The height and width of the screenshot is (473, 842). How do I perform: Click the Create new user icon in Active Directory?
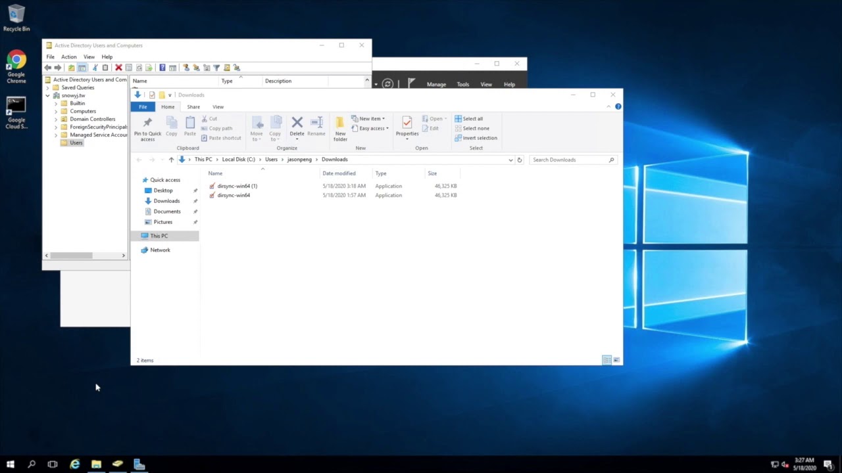pos(186,68)
